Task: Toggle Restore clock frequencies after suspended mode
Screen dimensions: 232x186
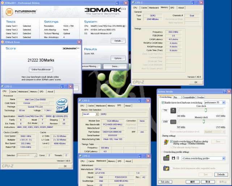Action: coord(171,168)
